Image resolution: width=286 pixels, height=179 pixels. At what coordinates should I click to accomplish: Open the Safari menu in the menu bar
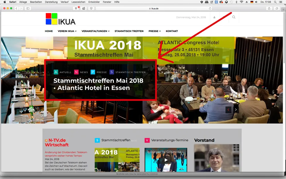click(13, 2)
